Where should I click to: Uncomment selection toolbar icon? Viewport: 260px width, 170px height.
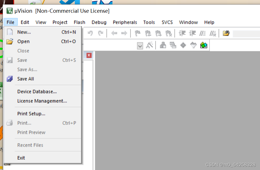click(213, 33)
